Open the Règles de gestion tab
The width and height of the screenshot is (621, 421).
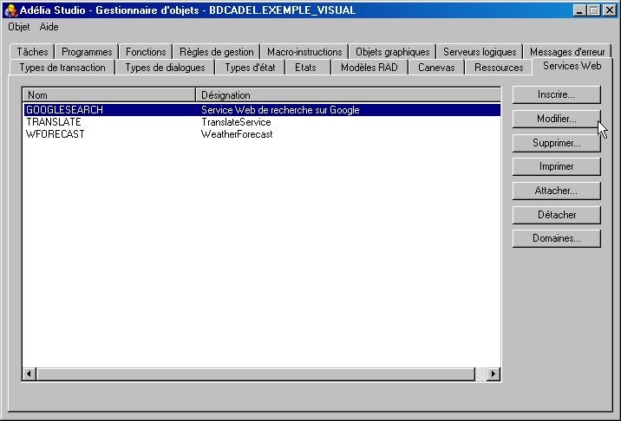[217, 52]
